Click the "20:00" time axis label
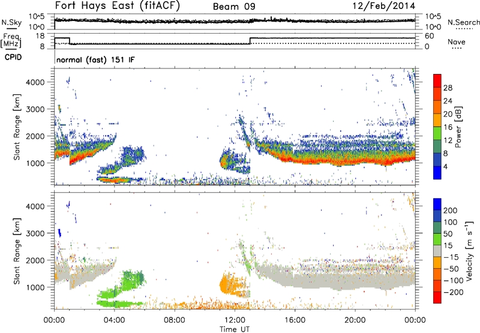The width and height of the screenshot is (480, 333). [x=355, y=320]
